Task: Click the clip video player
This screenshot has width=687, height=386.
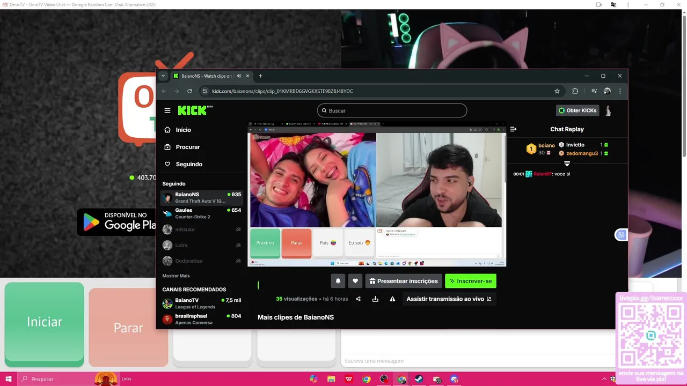Action: [x=376, y=194]
